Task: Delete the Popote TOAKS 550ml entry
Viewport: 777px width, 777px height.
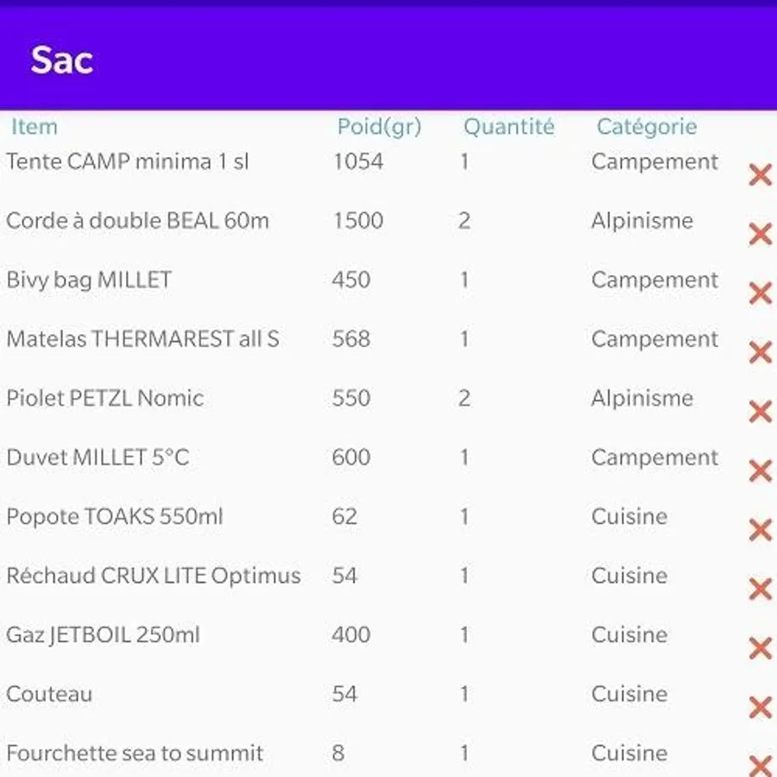Action: [x=760, y=530]
